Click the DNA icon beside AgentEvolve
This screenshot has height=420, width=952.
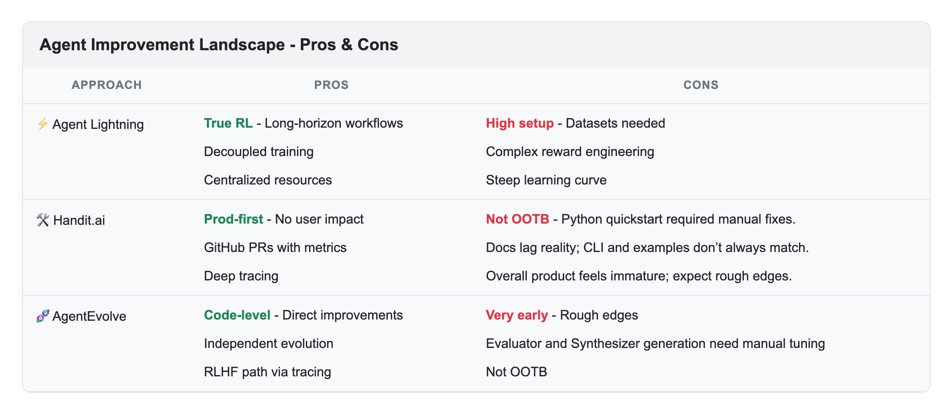click(43, 316)
